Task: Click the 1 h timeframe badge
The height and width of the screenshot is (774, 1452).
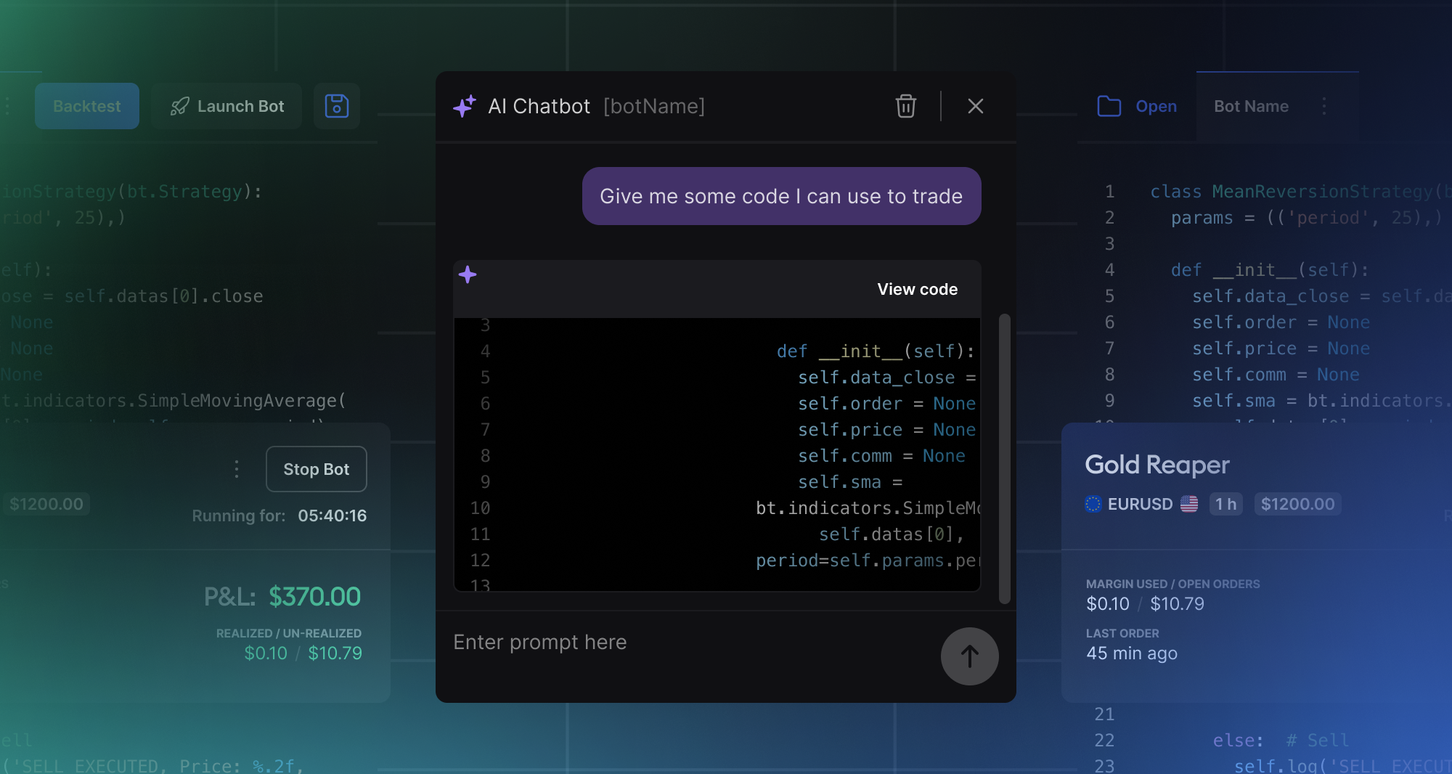Action: tap(1225, 504)
